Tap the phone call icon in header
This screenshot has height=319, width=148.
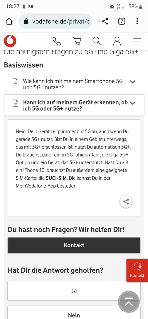pos(57,41)
